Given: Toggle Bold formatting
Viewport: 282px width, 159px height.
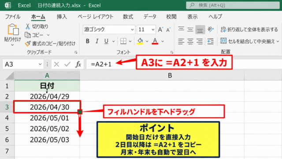Looking at the screenshot, I should coord(88,41).
